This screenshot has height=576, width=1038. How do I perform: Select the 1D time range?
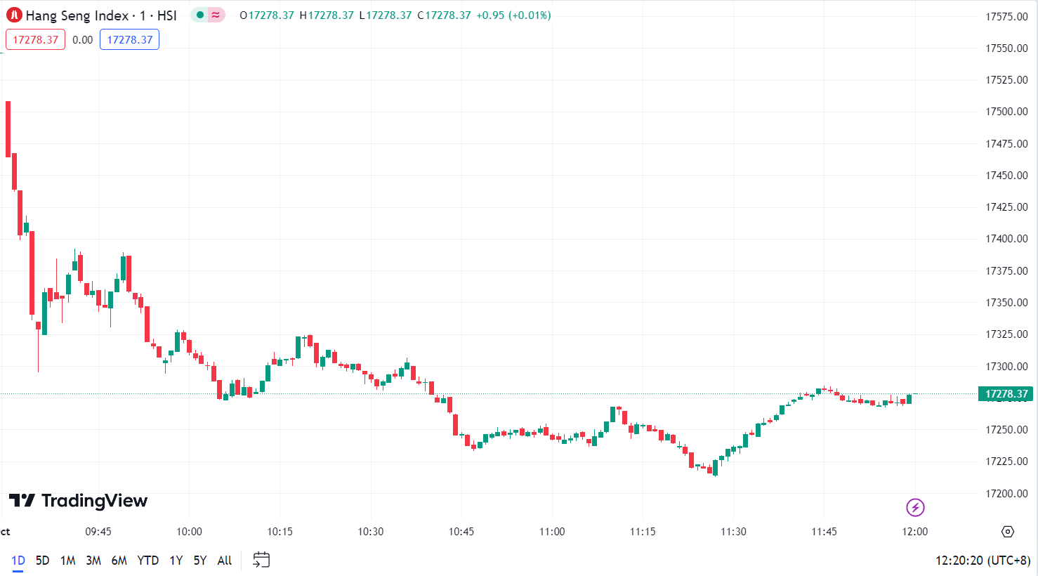[18, 560]
